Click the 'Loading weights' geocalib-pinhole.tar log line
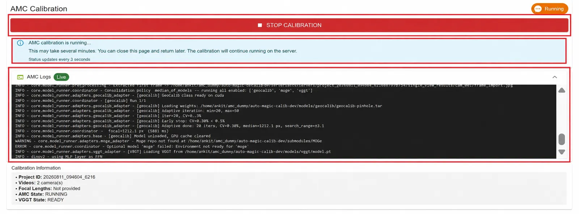The height and width of the screenshot is (214, 579). tap(198, 106)
